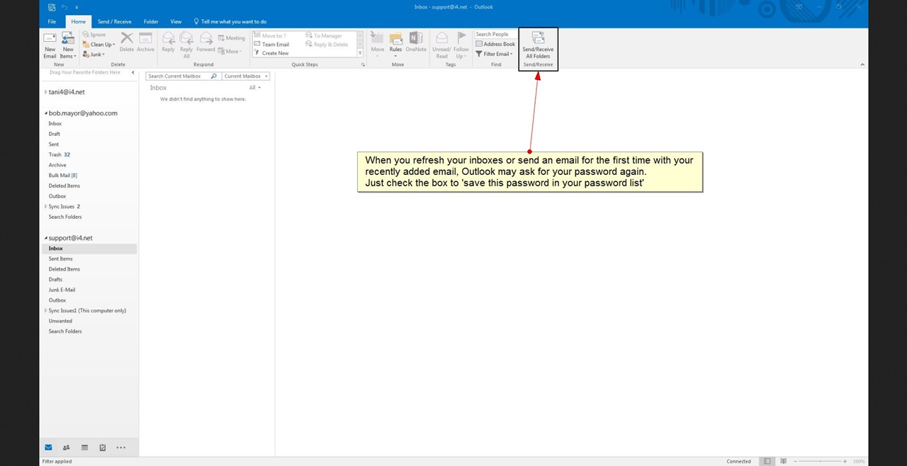Open the Bulk Mail folder
Viewport: 907px width, 466px height.
click(x=63, y=175)
